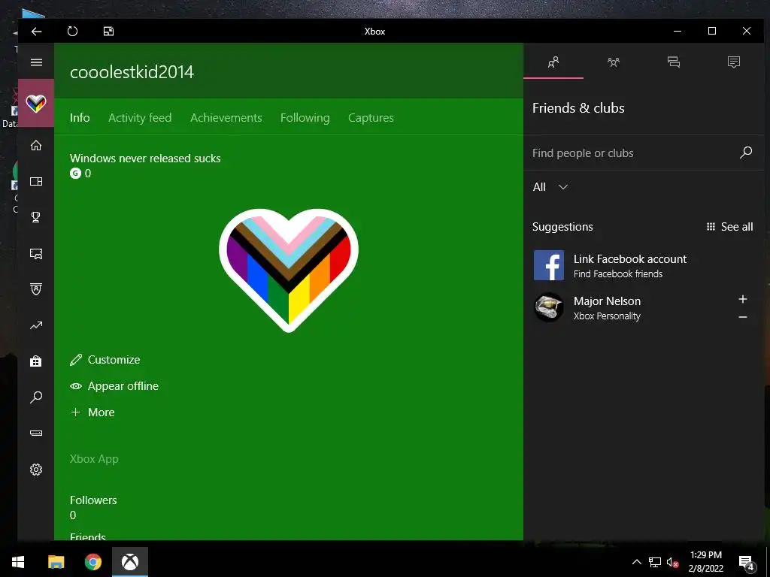Switch to the Following tab

point(305,118)
